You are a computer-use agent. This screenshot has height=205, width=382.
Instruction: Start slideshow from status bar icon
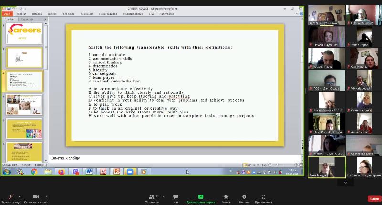click(x=258, y=165)
